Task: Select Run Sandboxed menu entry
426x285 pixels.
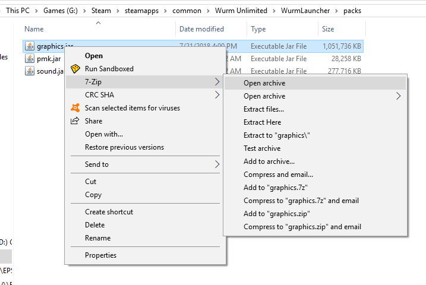Action: (x=146, y=69)
